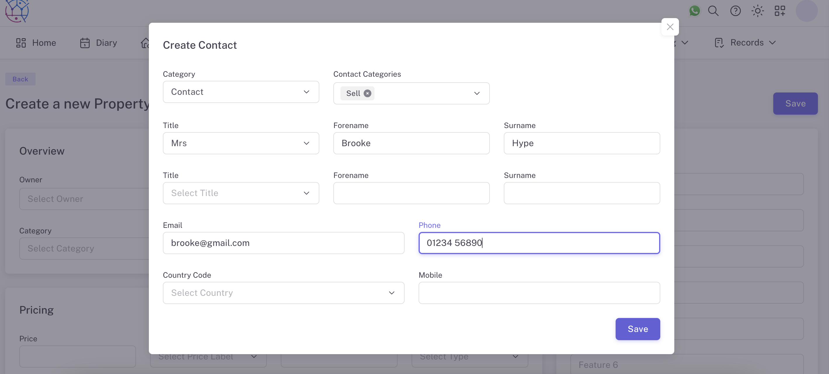Close the Create Contact dialog
Screen dimensions: 829x374
(x=670, y=27)
